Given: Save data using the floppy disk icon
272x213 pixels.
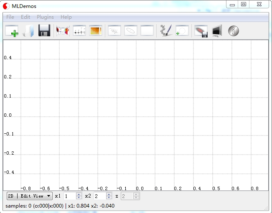Looking at the screenshot, I should [44, 30].
